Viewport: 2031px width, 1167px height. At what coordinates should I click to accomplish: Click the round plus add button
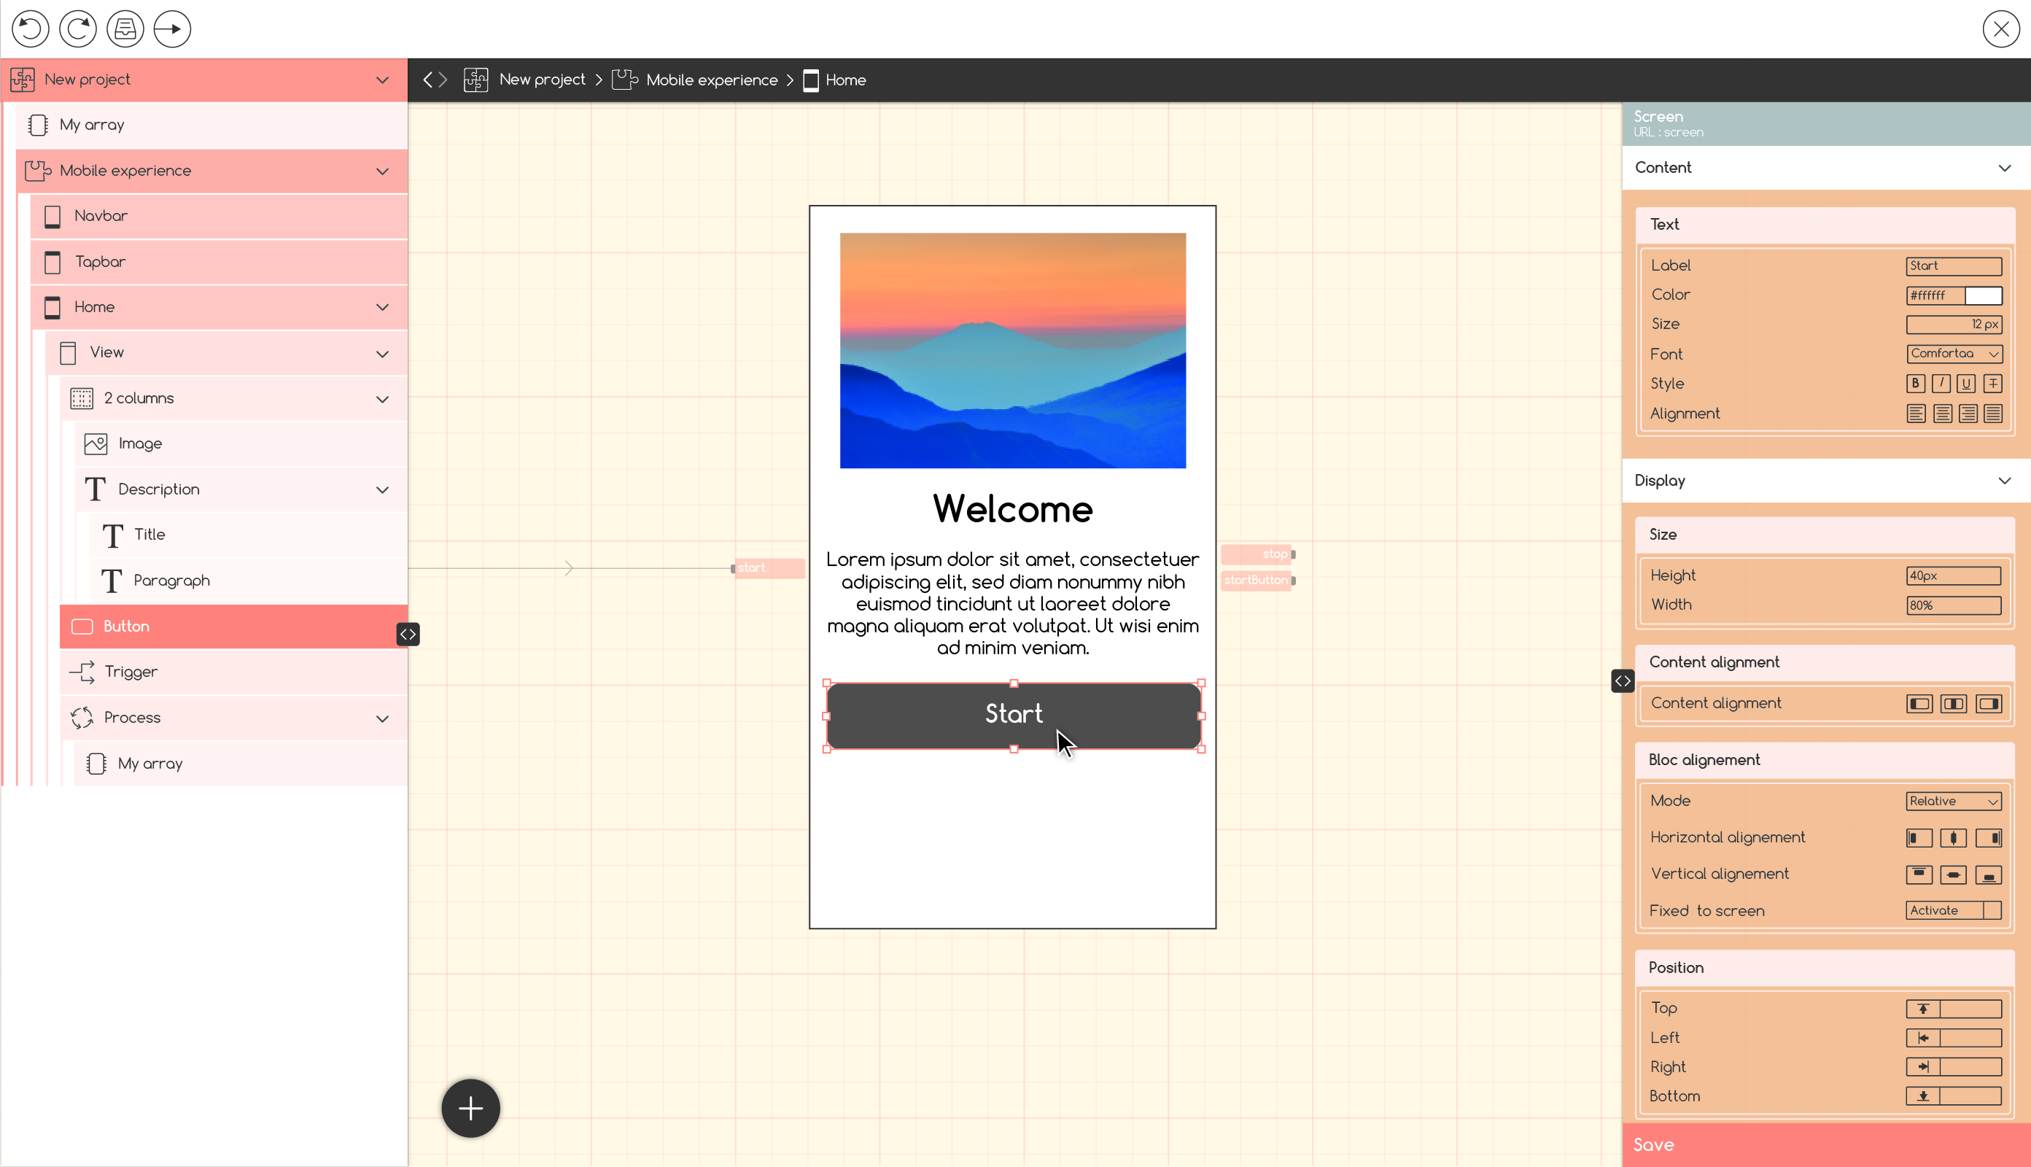click(x=470, y=1108)
